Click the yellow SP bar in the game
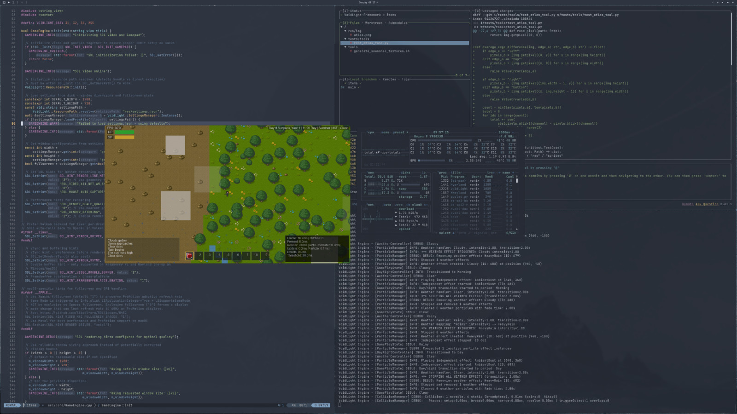Viewport: 737px width, 414px height. 124,137
